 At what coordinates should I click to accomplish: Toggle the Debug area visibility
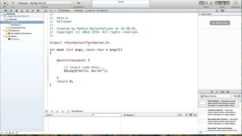(x=223, y=3)
